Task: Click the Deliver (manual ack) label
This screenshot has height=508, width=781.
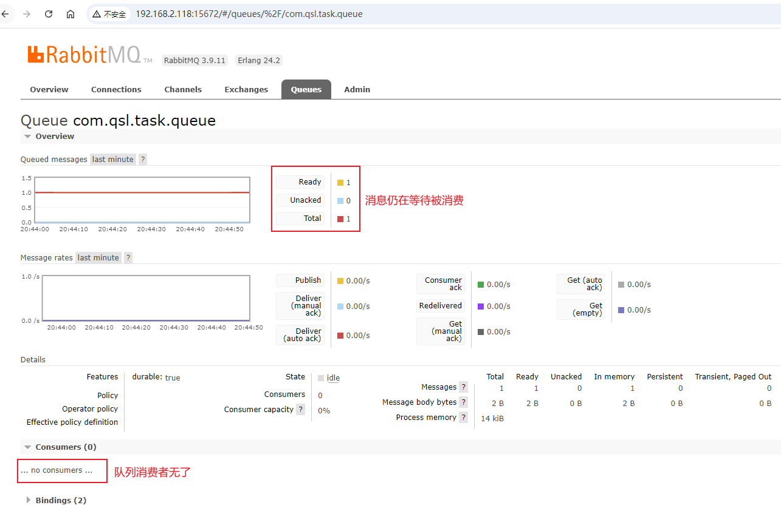Action: [x=300, y=306]
